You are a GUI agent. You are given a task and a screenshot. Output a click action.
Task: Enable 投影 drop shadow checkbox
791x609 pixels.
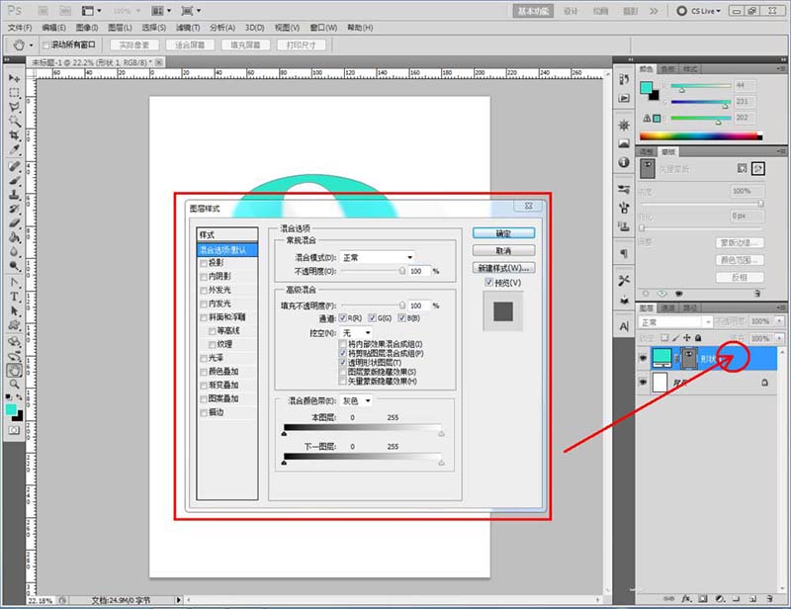pos(204,263)
